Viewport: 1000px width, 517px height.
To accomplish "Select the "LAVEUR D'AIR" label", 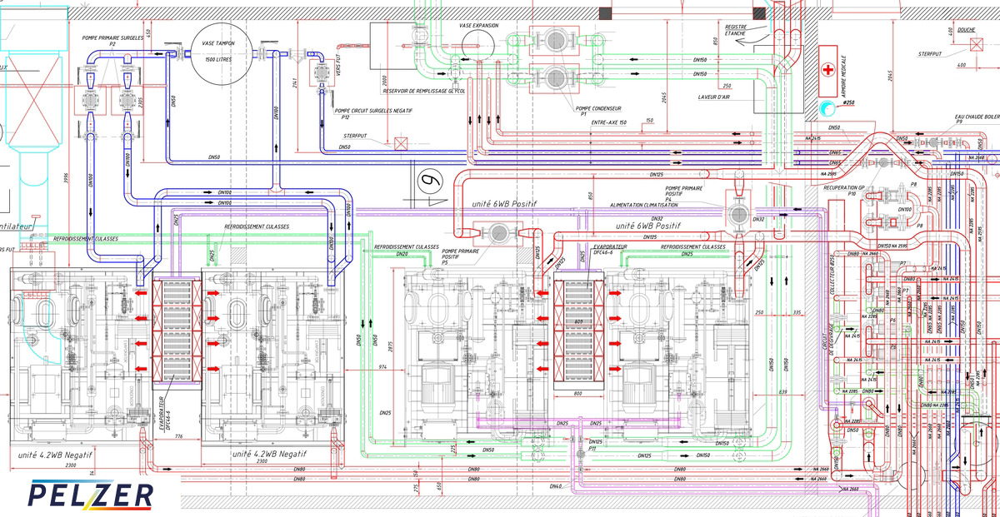I will pos(716,97).
